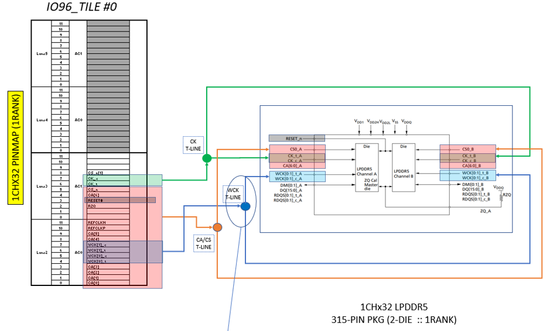The image size is (550, 331).
Task: Click the DMI[0:1]_B signal label
Action: pyautogui.click(x=473, y=184)
